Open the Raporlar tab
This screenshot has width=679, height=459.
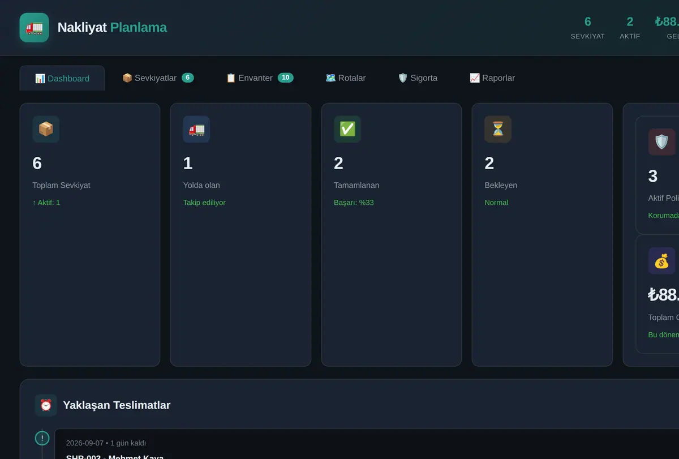pos(492,78)
